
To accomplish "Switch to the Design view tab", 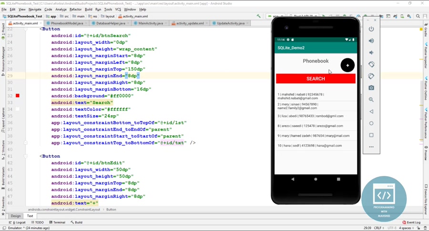I will point(16,216).
